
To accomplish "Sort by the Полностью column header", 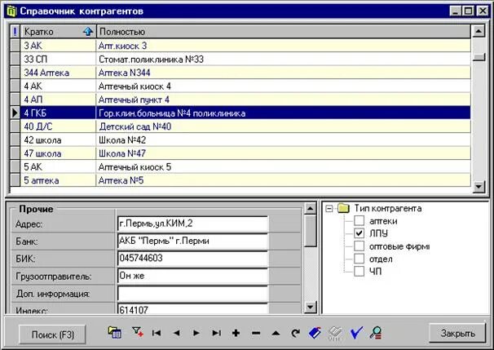I will 283,32.
